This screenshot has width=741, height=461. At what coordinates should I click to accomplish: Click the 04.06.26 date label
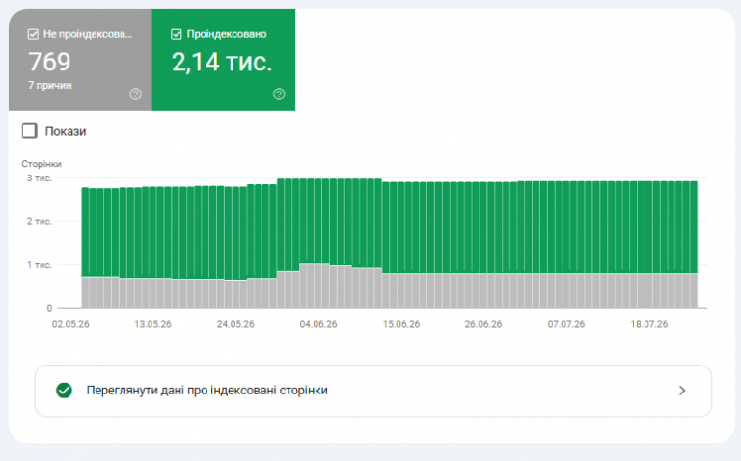click(318, 324)
